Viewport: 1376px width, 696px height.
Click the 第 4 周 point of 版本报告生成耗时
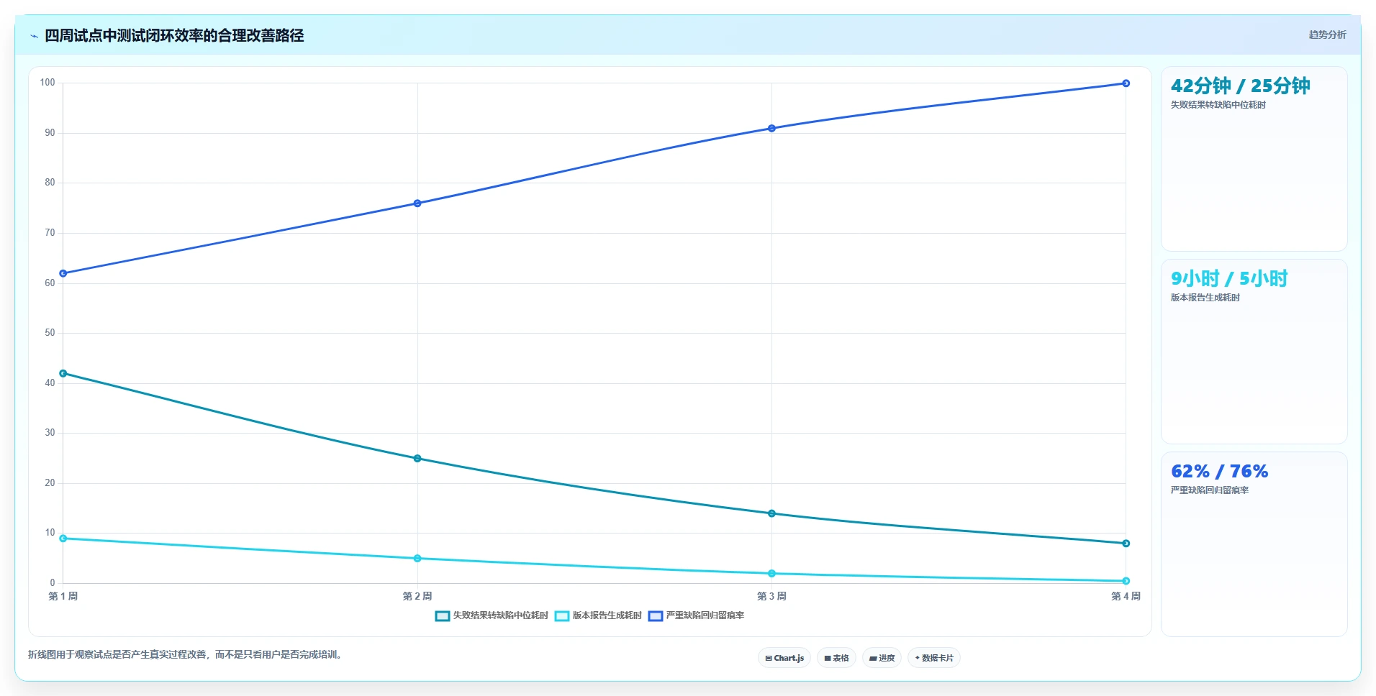point(1126,581)
